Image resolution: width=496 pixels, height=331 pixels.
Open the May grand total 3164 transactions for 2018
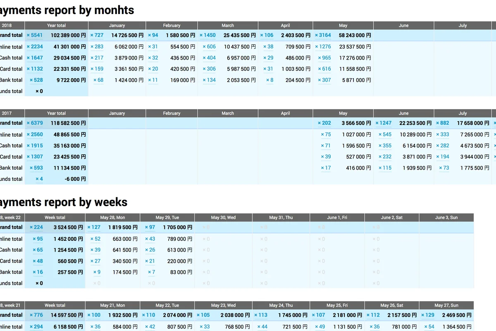pyautogui.click(x=323, y=35)
